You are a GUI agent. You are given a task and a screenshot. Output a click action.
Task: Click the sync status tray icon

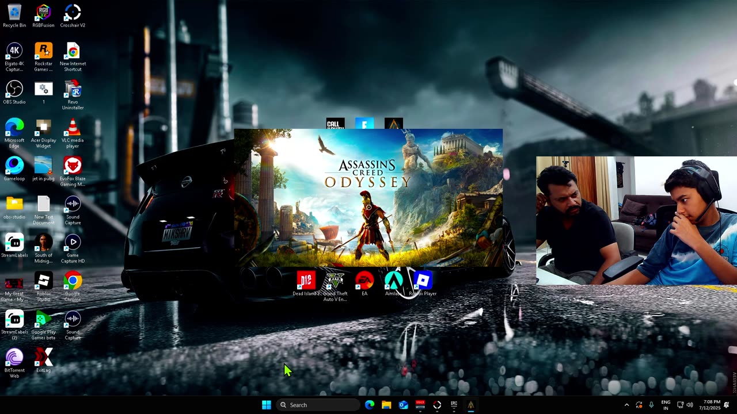[x=639, y=405]
